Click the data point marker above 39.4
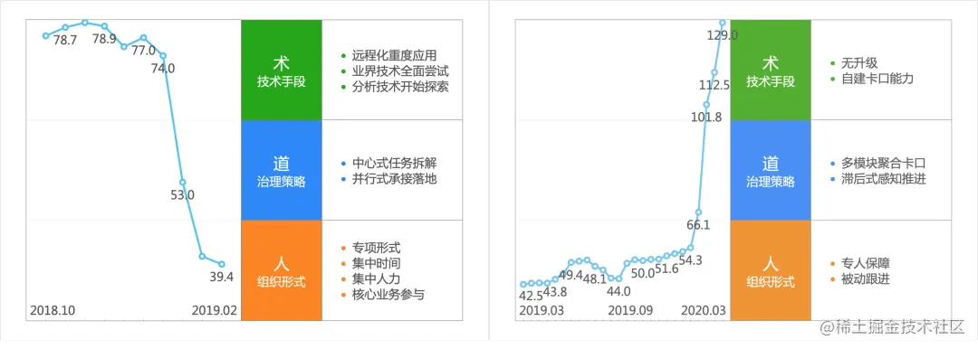 coord(222,264)
